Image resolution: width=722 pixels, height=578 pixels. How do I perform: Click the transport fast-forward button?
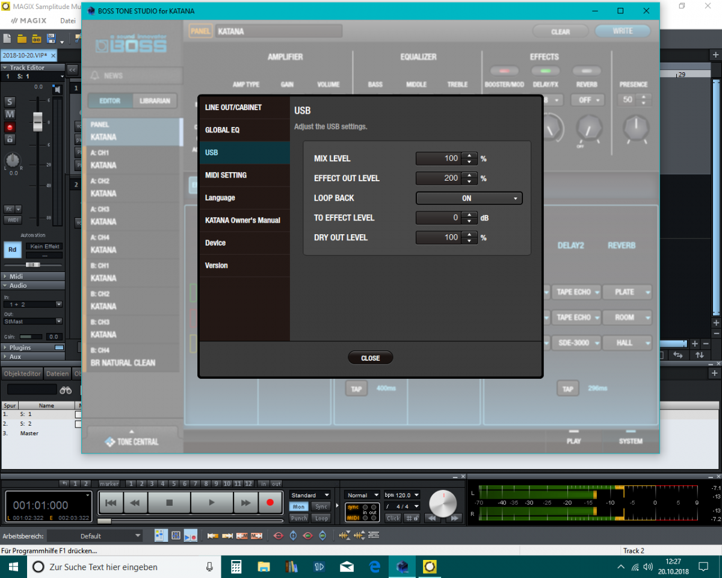tap(246, 502)
